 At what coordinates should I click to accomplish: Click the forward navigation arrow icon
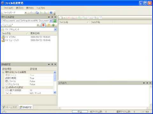click(7, 25)
